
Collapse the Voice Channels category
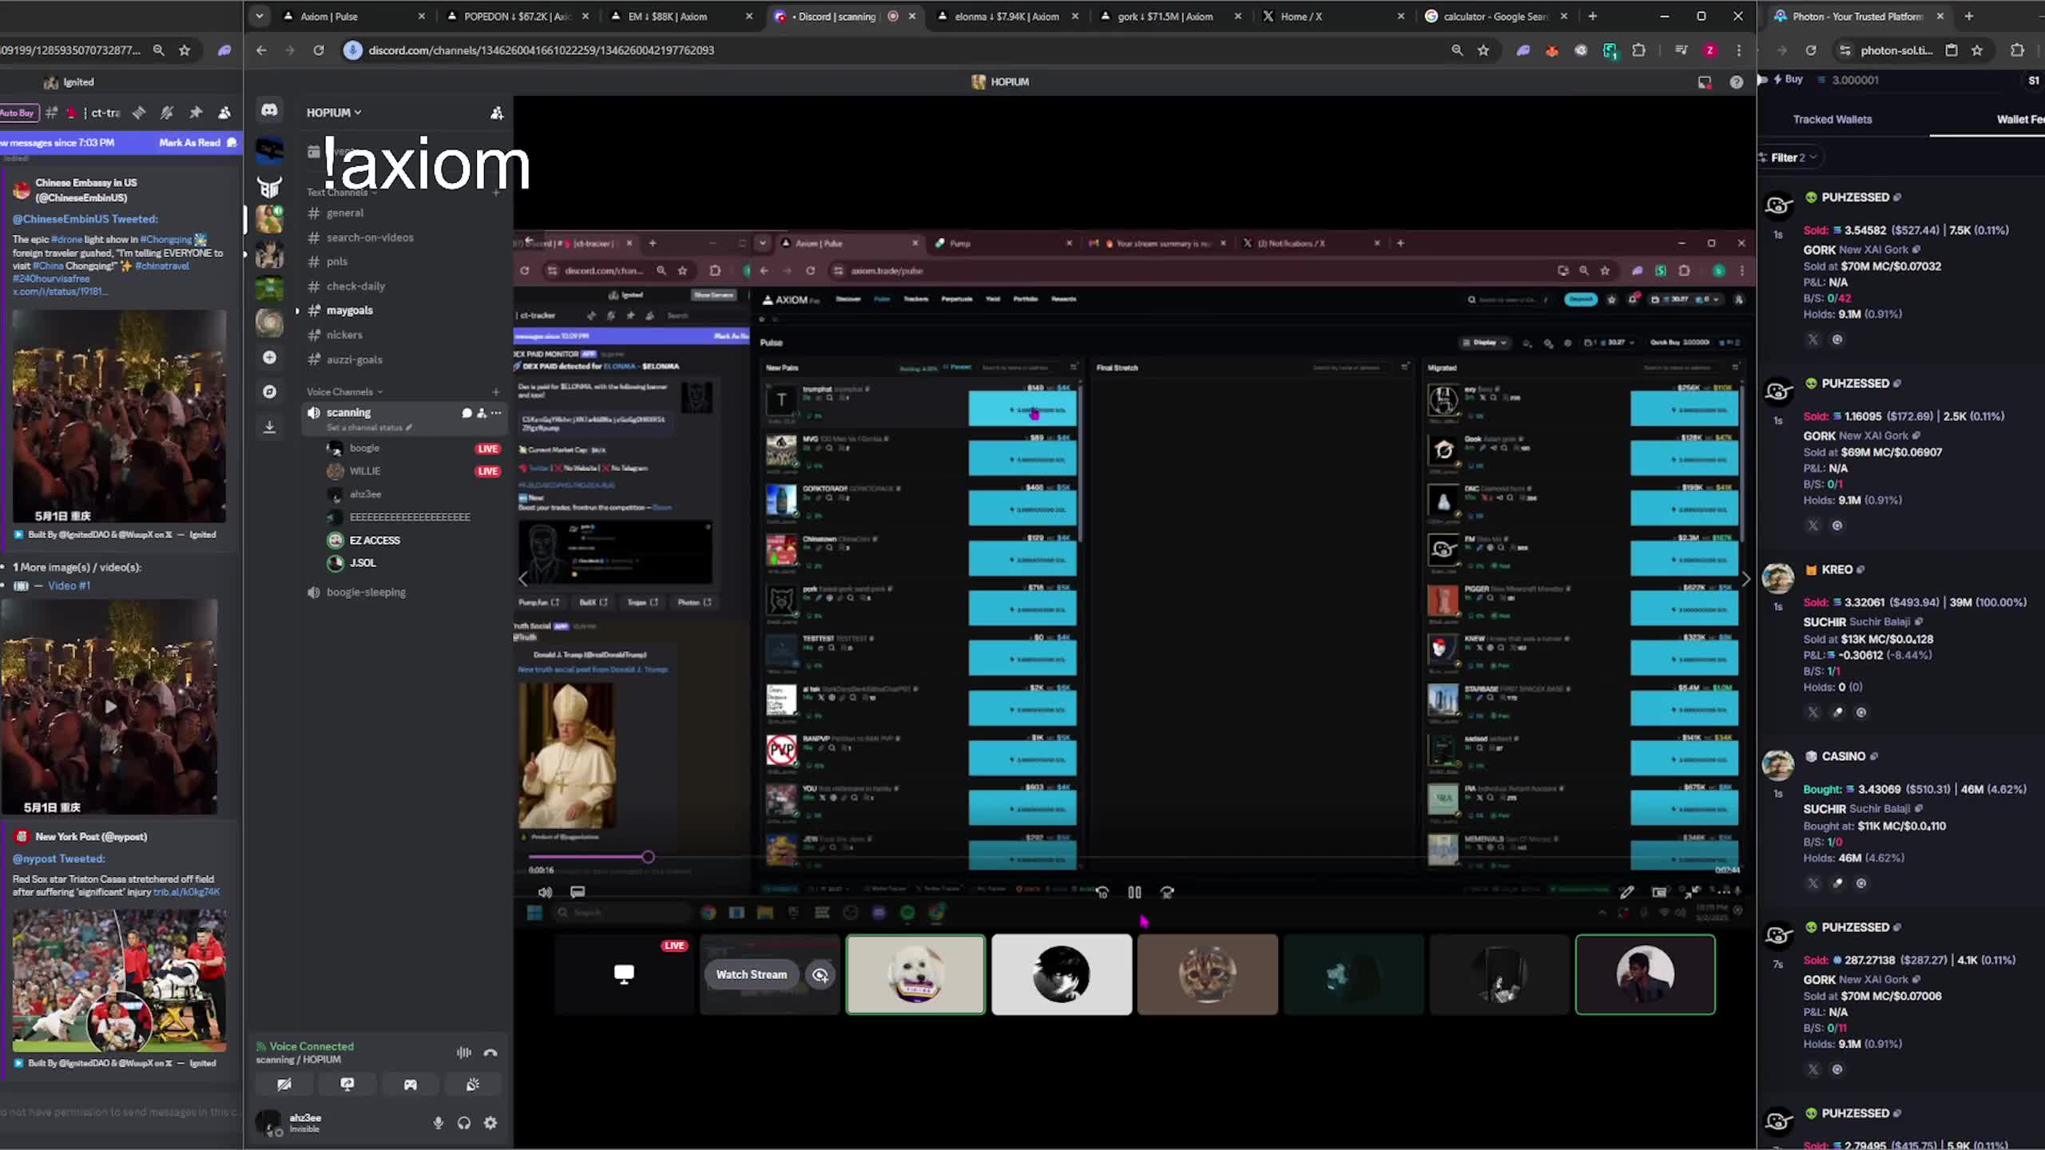point(344,391)
